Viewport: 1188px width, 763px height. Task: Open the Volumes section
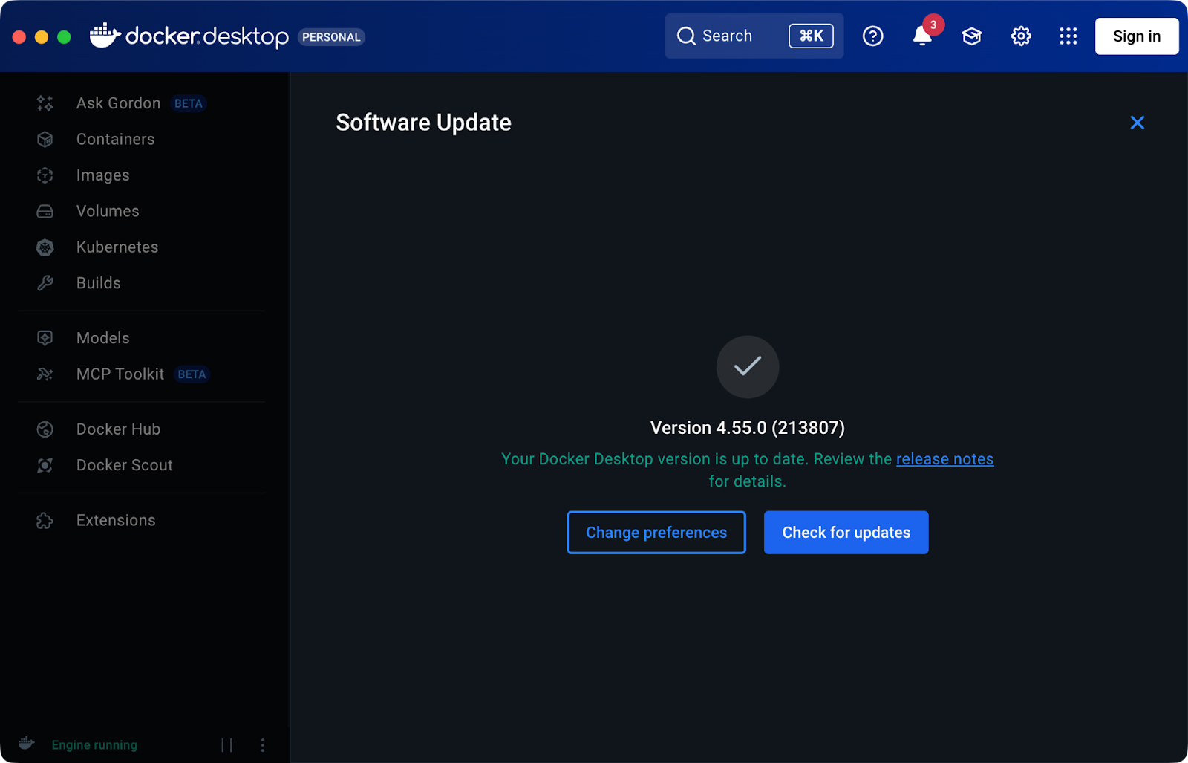pos(108,211)
